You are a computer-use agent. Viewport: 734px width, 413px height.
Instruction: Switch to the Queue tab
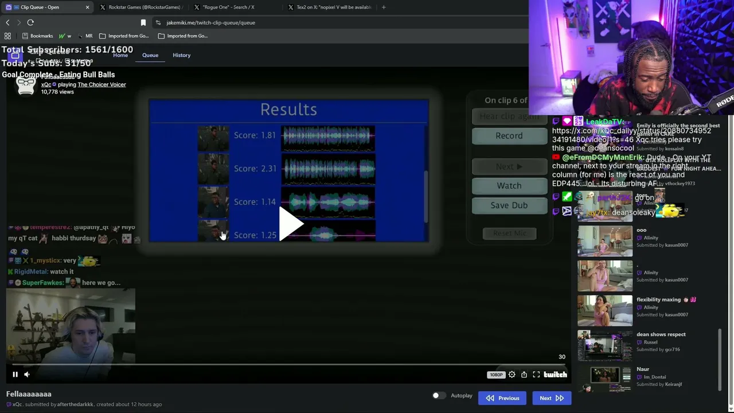(x=150, y=55)
